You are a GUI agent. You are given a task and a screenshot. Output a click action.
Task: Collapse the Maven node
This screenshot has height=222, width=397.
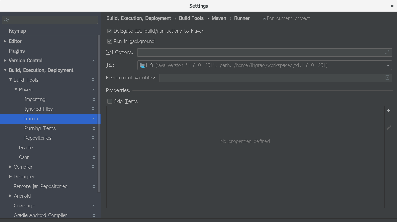tap(16, 89)
